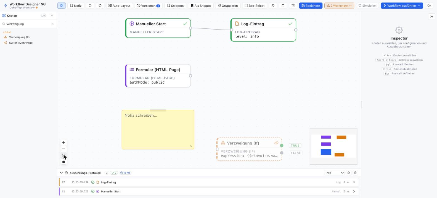Zoom out with the minus control
The width and height of the screenshot is (437, 198).
[64, 149]
